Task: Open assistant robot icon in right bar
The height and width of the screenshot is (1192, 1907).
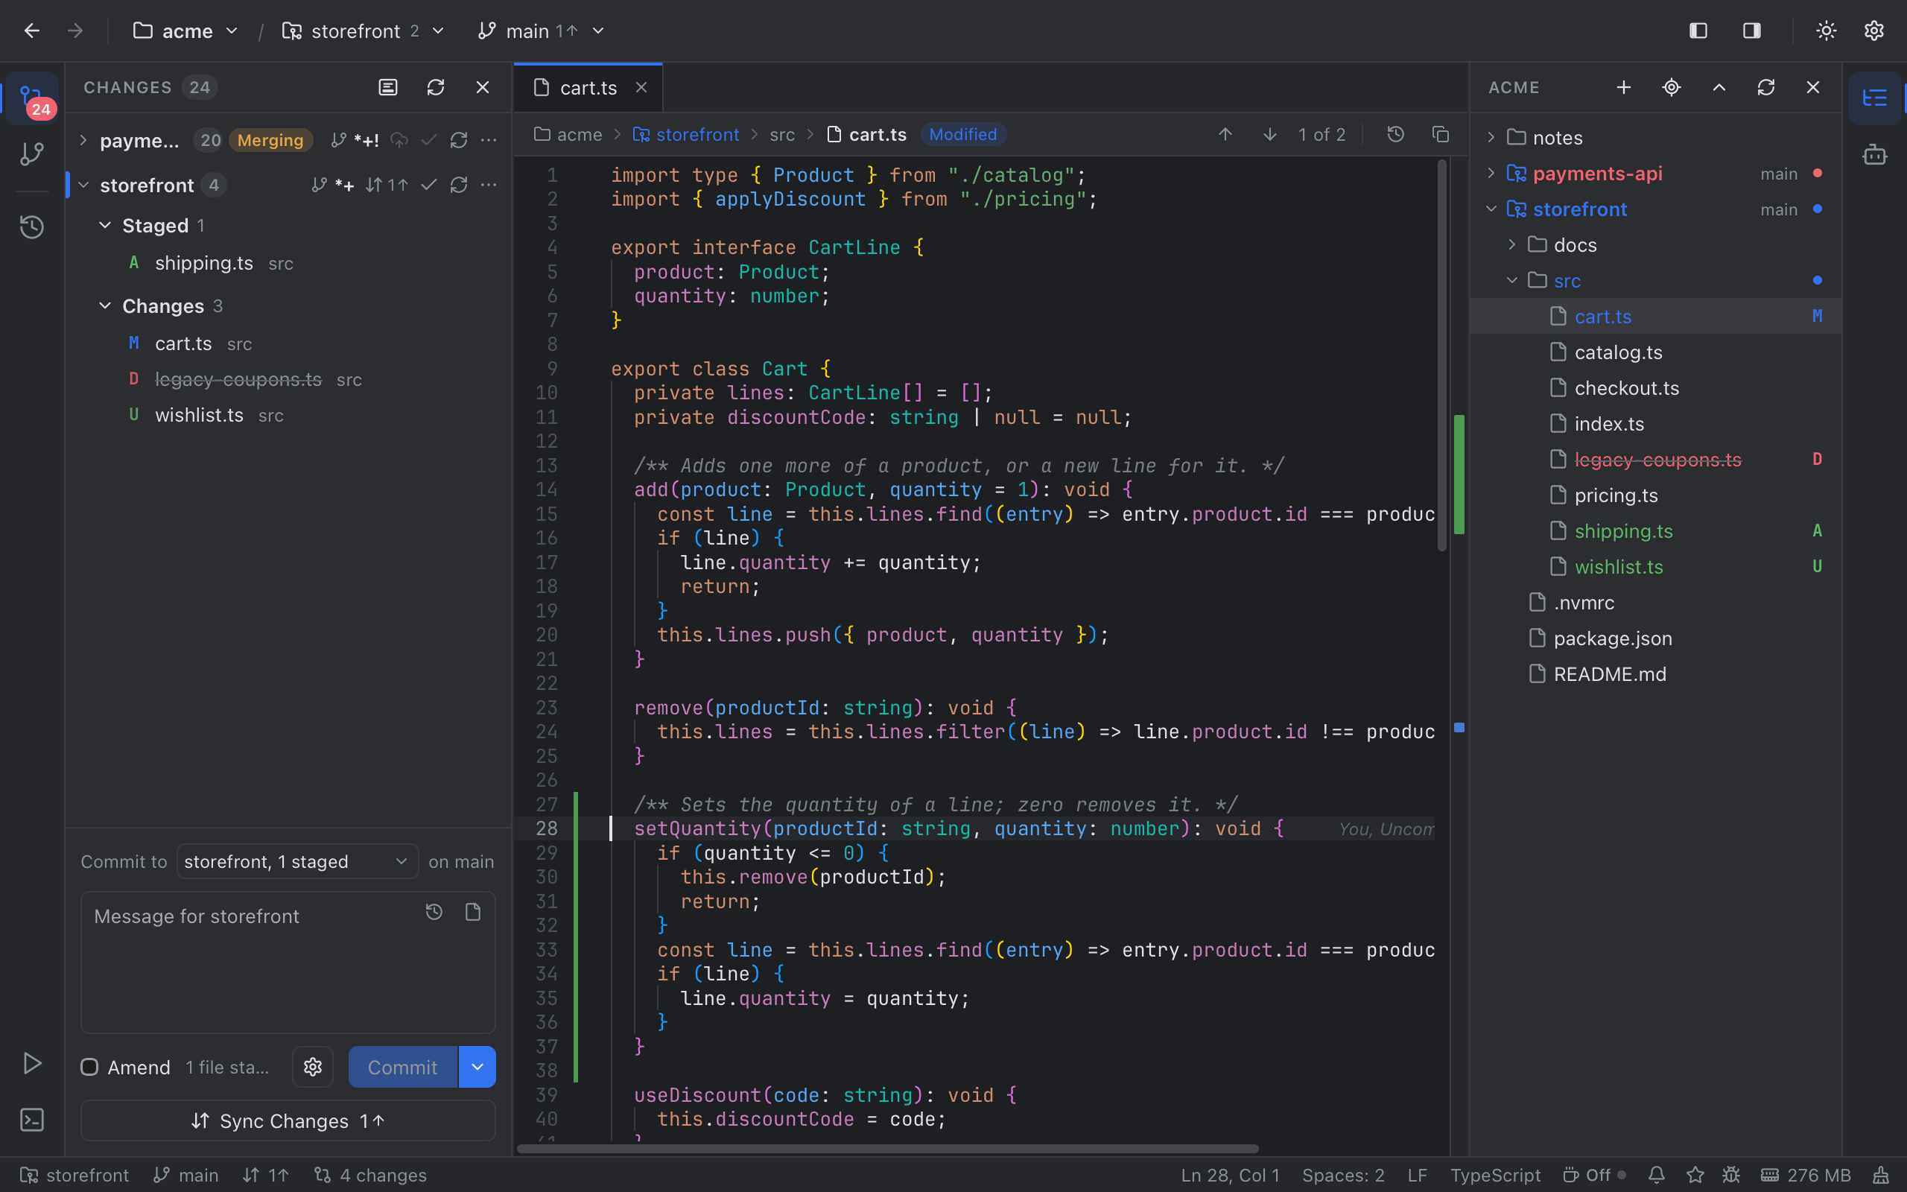Action: (1875, 154)
